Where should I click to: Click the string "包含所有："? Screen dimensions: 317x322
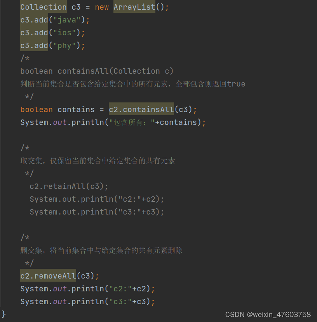[x=132, y=122]
